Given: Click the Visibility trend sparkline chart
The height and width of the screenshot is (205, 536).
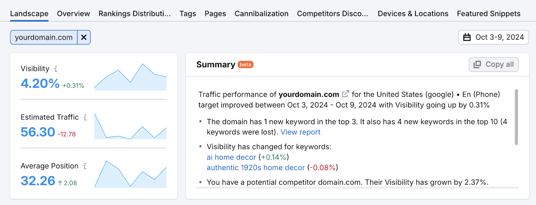Looking at the screenshot, I should pyautogui.click(x=130, y=77).
